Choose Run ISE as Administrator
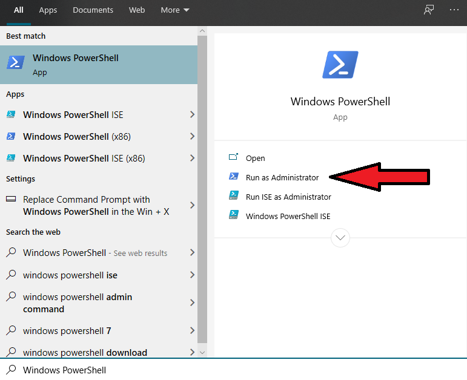The width and height of the screenshot is (467, 380). click(288, 197)
